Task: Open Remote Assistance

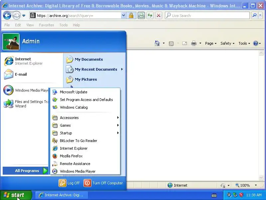Action: click(85, 164)
